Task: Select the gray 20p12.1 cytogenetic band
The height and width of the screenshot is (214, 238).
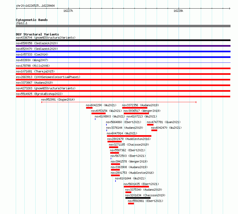Action: coord(123,26)
